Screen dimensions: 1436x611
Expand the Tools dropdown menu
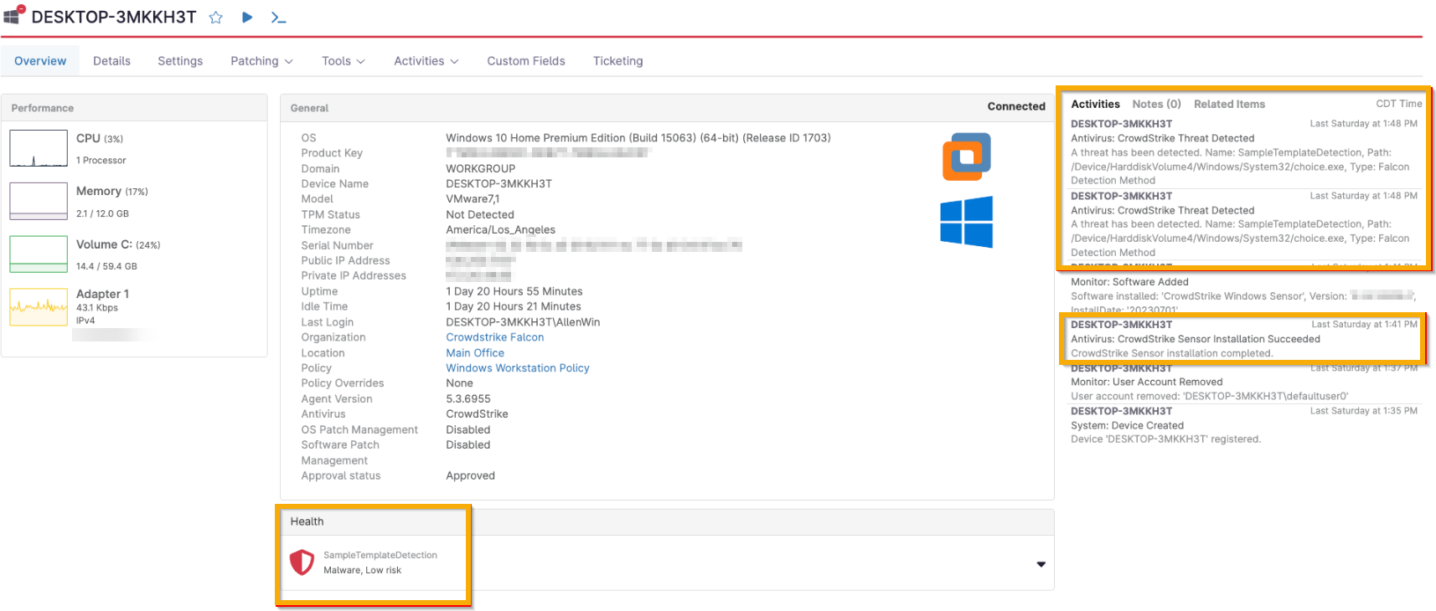pos(343,61)
